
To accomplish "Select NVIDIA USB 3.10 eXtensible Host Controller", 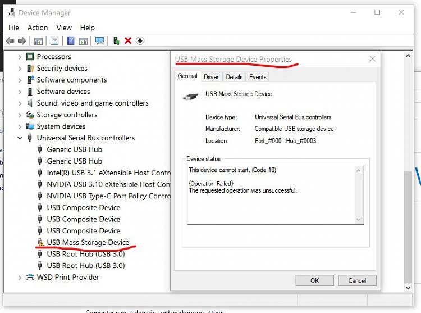I will [108, 184].
